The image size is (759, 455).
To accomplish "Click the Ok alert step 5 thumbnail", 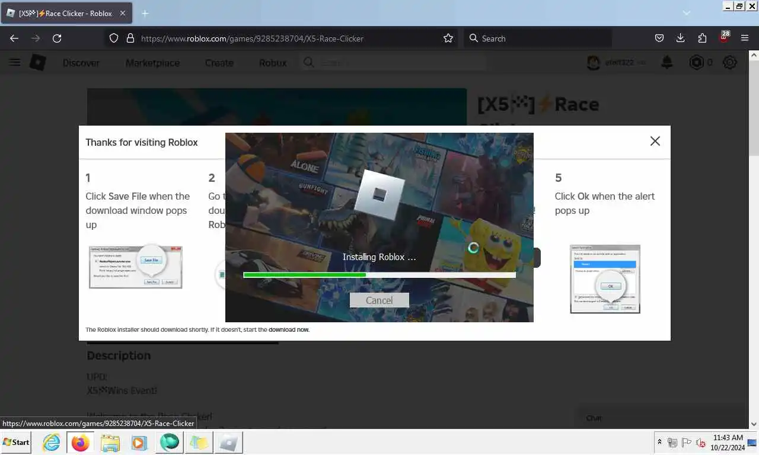I will coord(605,279).
